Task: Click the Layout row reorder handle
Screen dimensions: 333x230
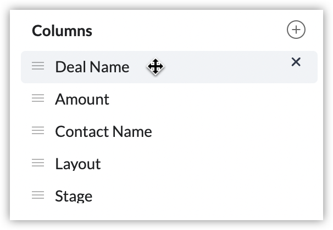Action: pos(38,163)
